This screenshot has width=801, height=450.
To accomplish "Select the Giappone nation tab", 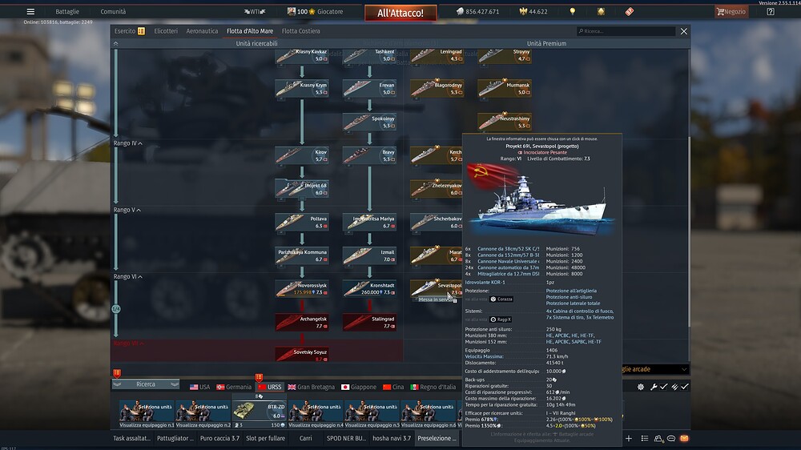I will [x=359, y=388].
